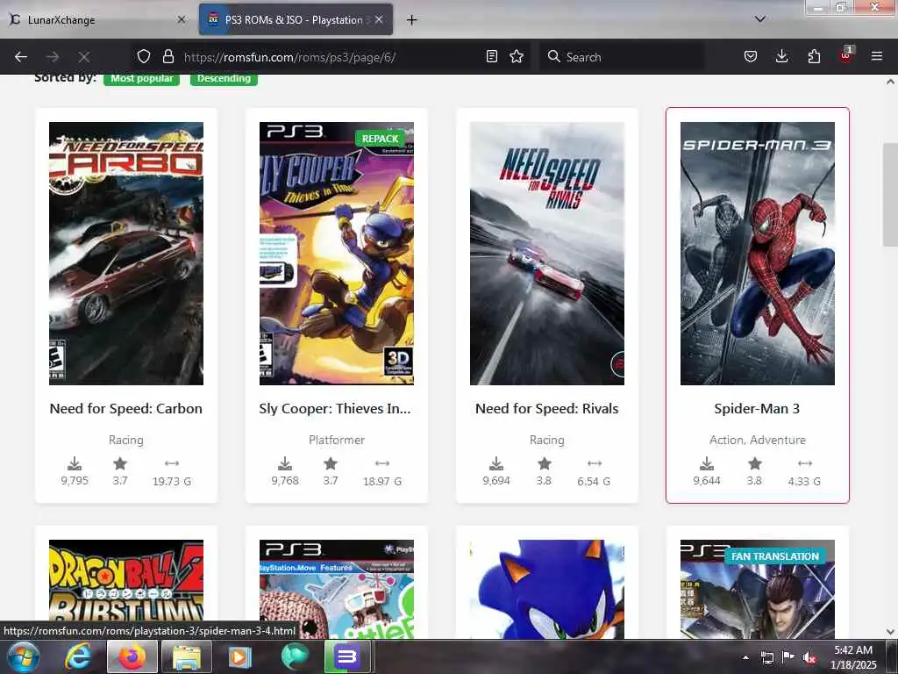Stop loading the page with the X button
Viewport: 898px width, 674px height.
point(84,57)
